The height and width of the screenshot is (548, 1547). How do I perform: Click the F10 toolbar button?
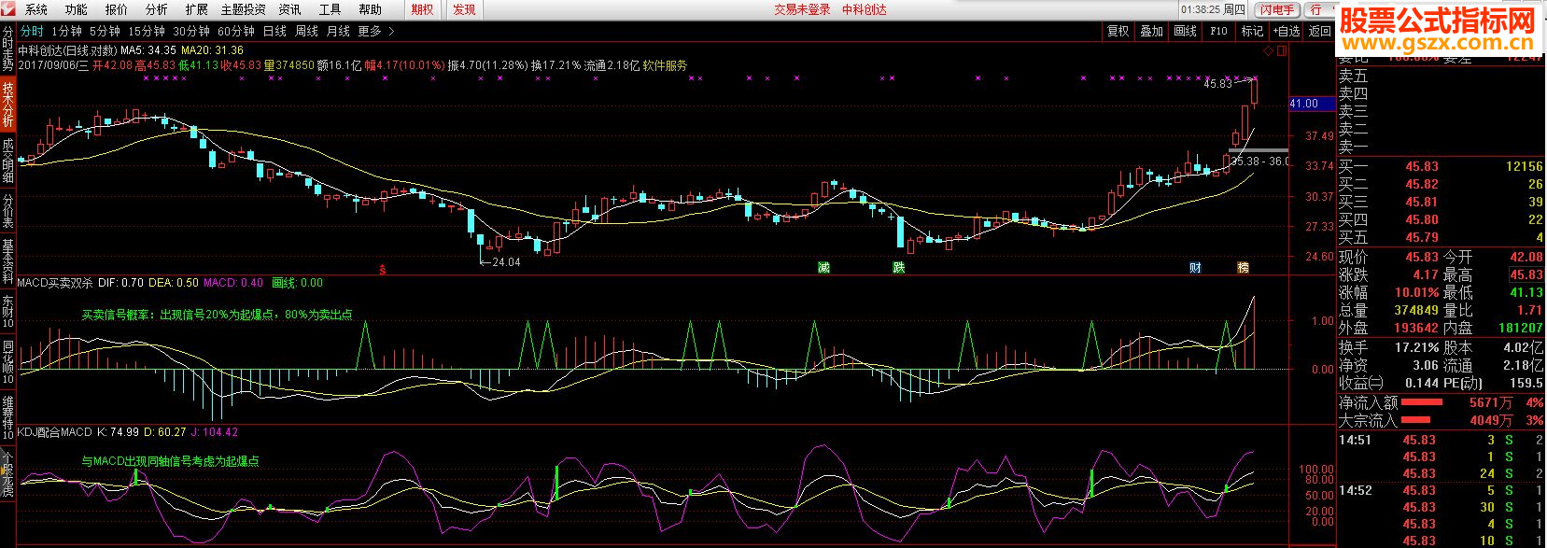pyautogui.click(x=1218, y=31)
